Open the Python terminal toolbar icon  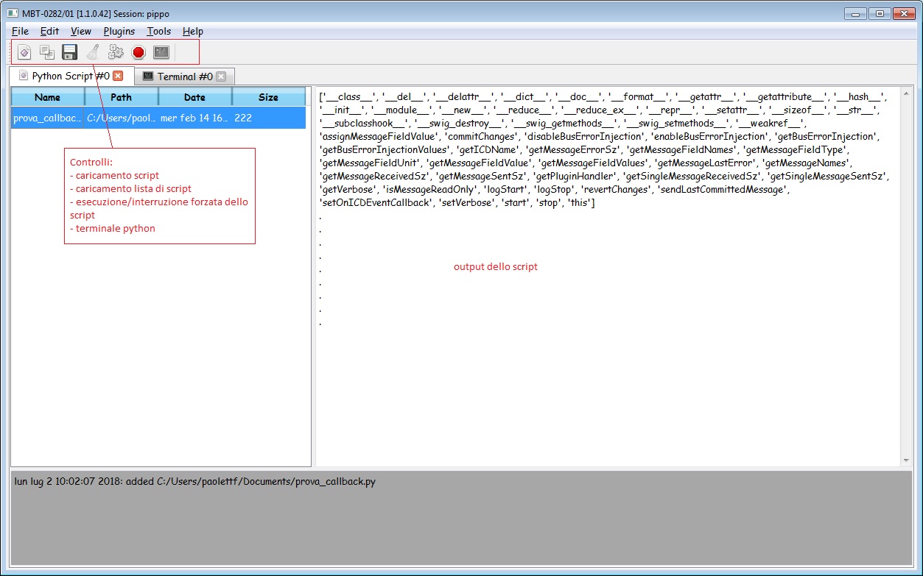point(161,52)
